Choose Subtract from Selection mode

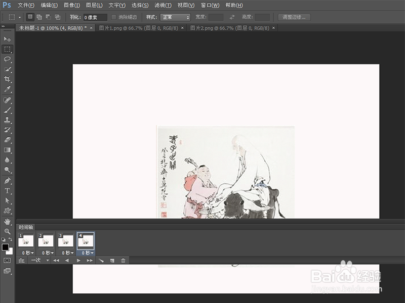(48, 17)
